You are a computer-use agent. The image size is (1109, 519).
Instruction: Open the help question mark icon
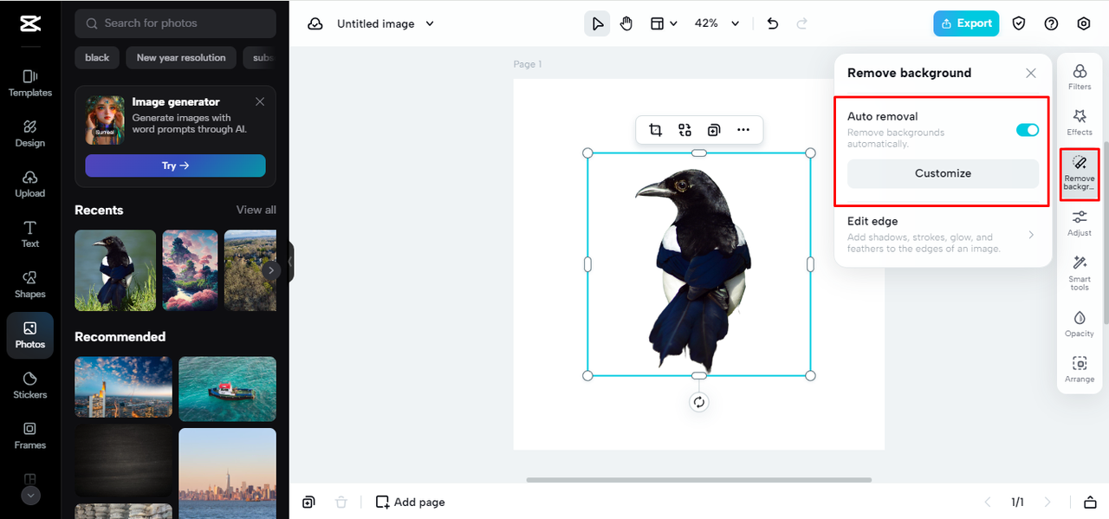click(1051, 23)
